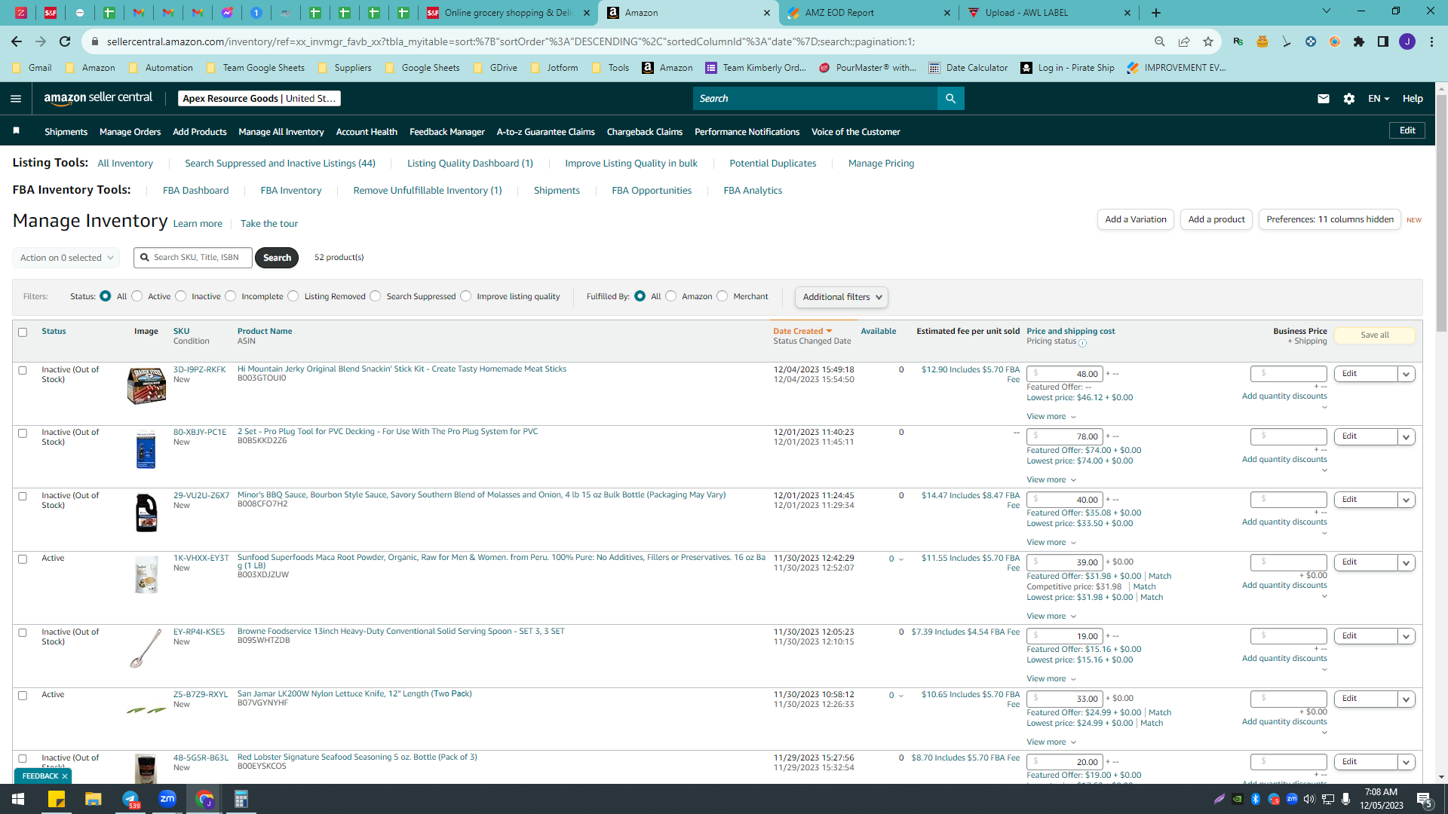The height and width of the screenshot is (814, 1448).
Task: Open Preferences: 11 columns hidden
Action: (x=1330, y=219)
